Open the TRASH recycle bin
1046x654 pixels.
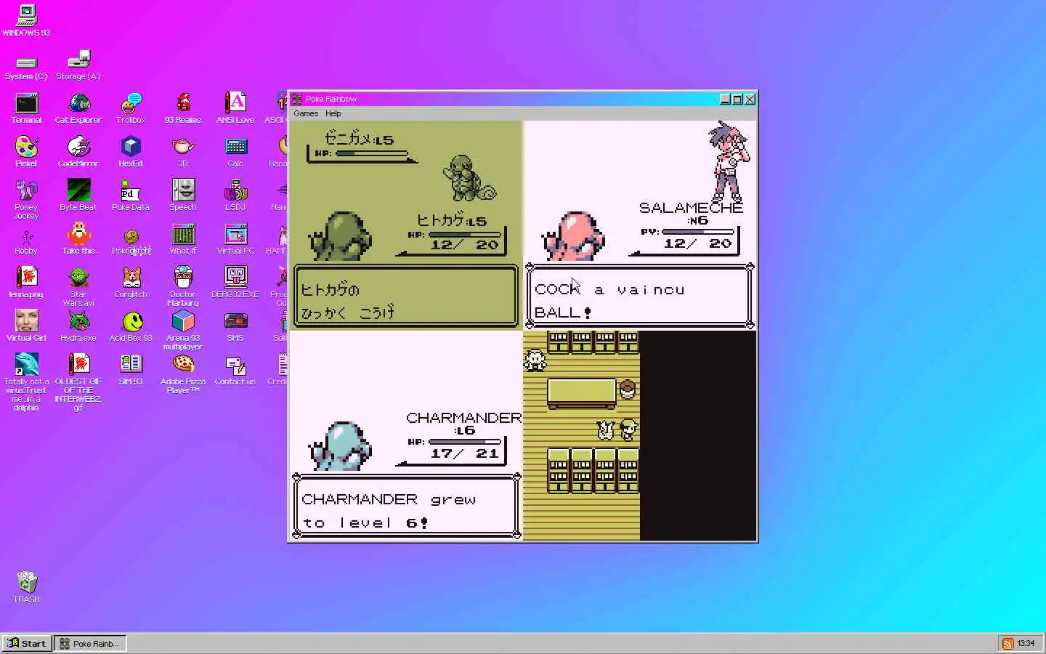pos(26,588)
